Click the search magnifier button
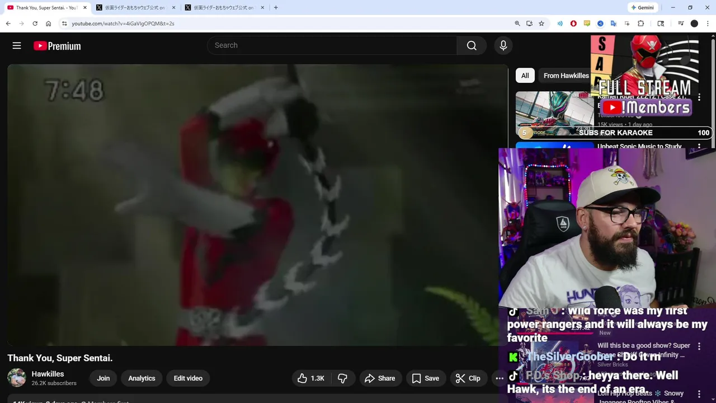The width and height of the screenshot is (716, 403). click(x=472, y=45)
